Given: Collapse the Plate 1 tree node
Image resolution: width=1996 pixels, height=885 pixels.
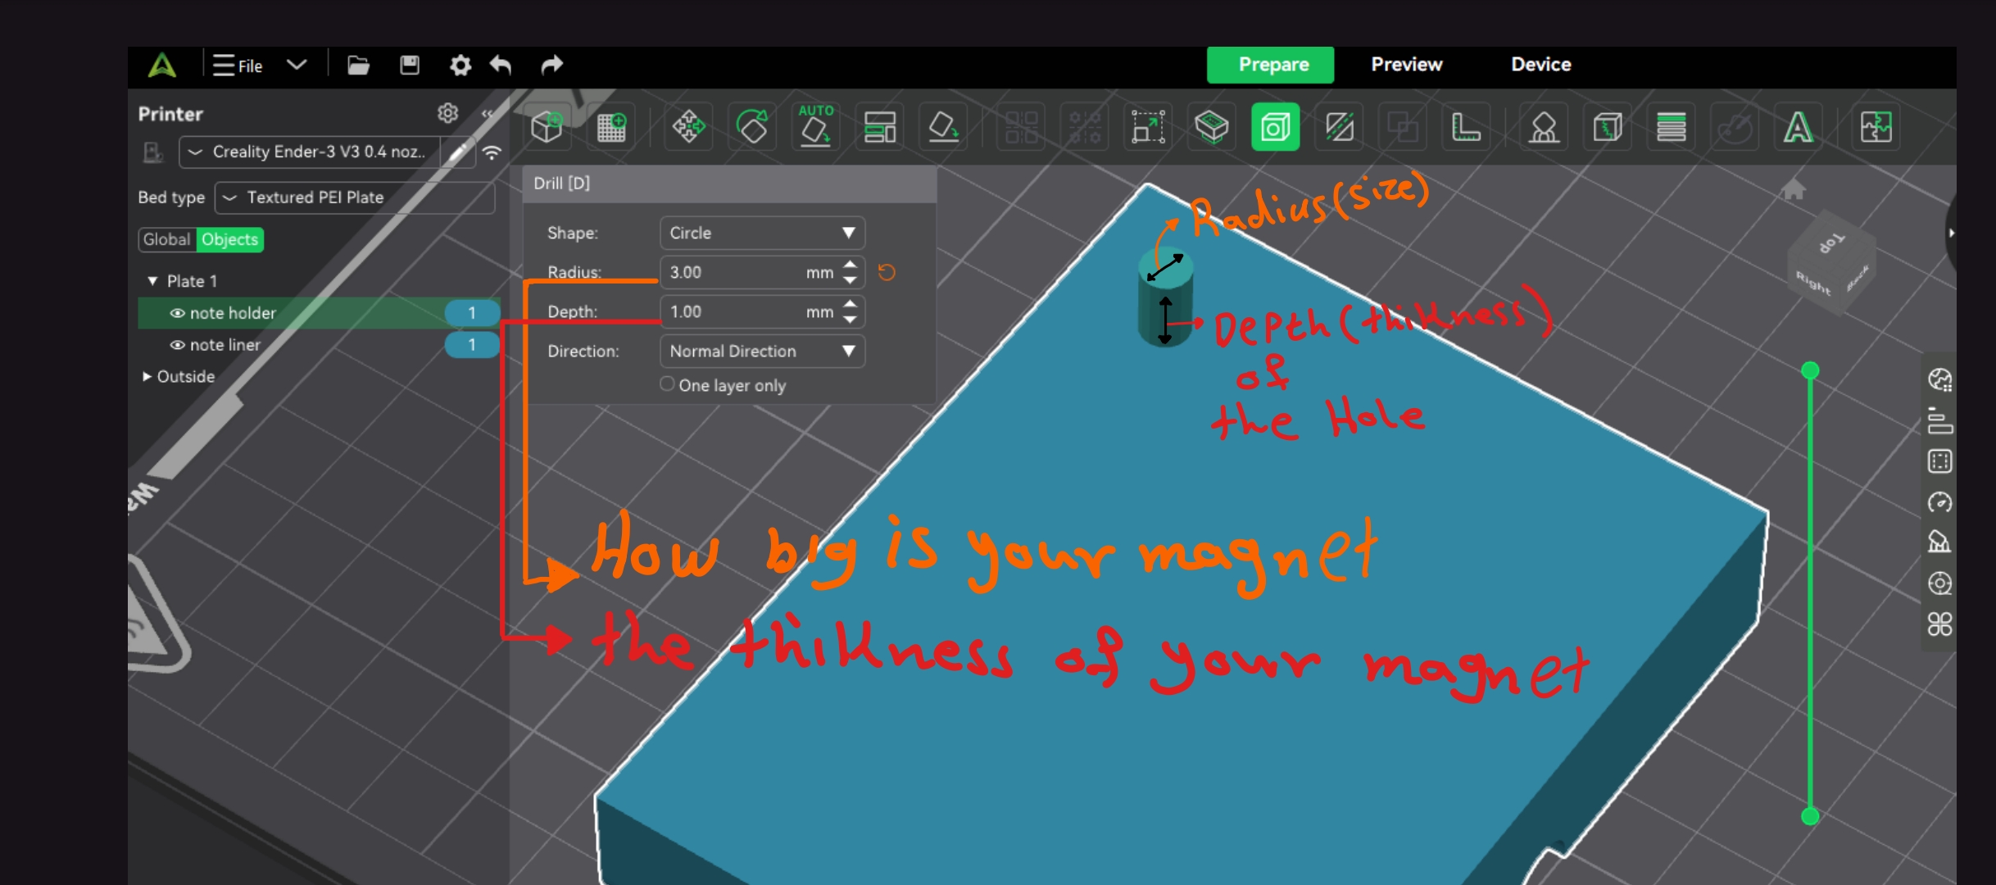Looking at the screenshot, I should (x=152, y=281).
